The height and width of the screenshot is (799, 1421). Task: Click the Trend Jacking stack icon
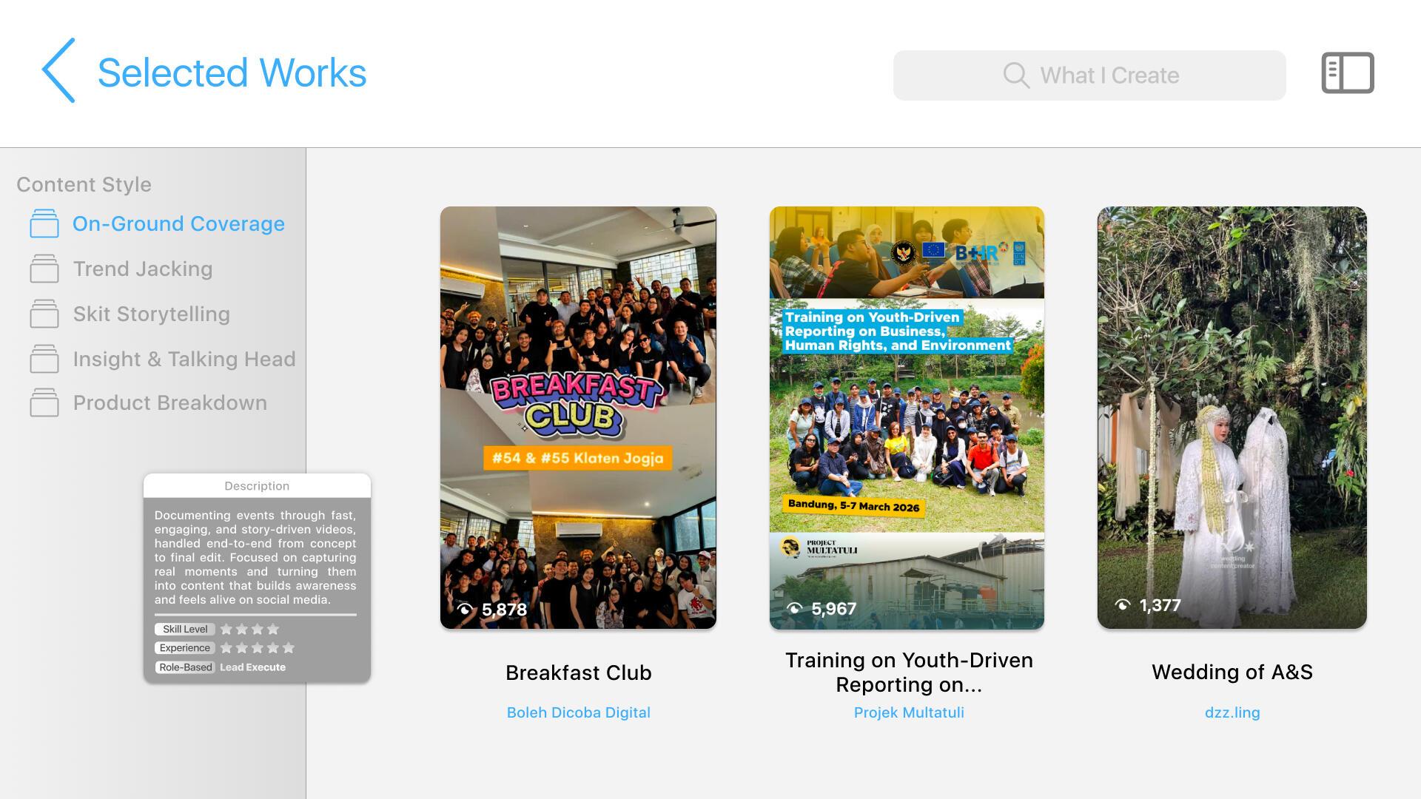click(x=44, y=269)
